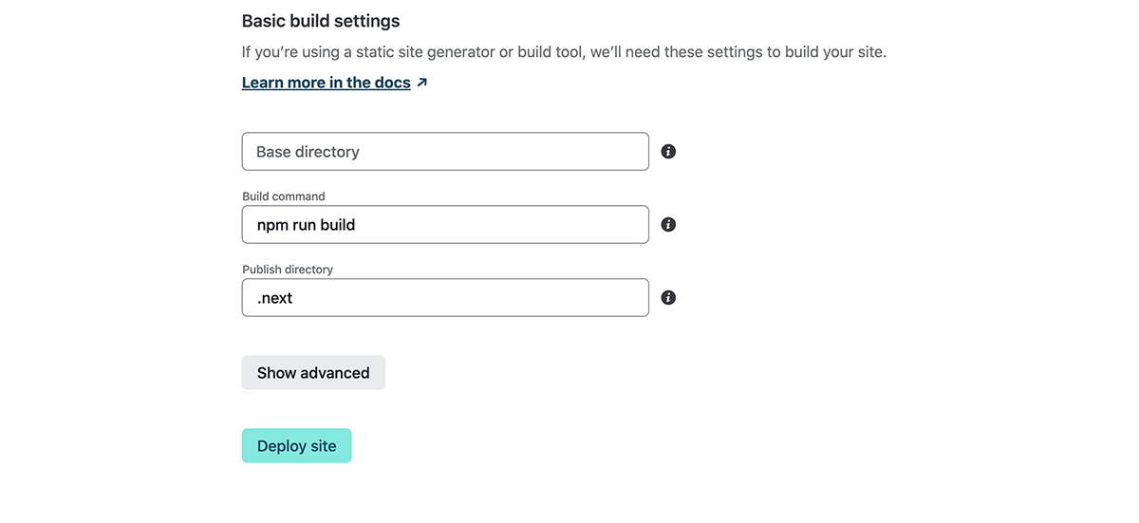1139x523 pixels.
Task: Click into the Build command field
Action: (x=445, y=225)
